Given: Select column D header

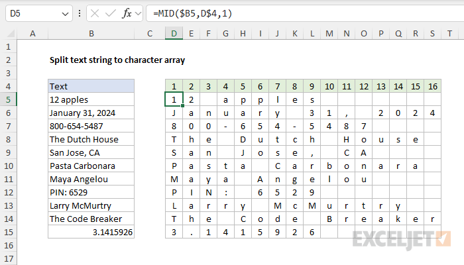Looking at the screenshot, I should (x=174, y=33).
